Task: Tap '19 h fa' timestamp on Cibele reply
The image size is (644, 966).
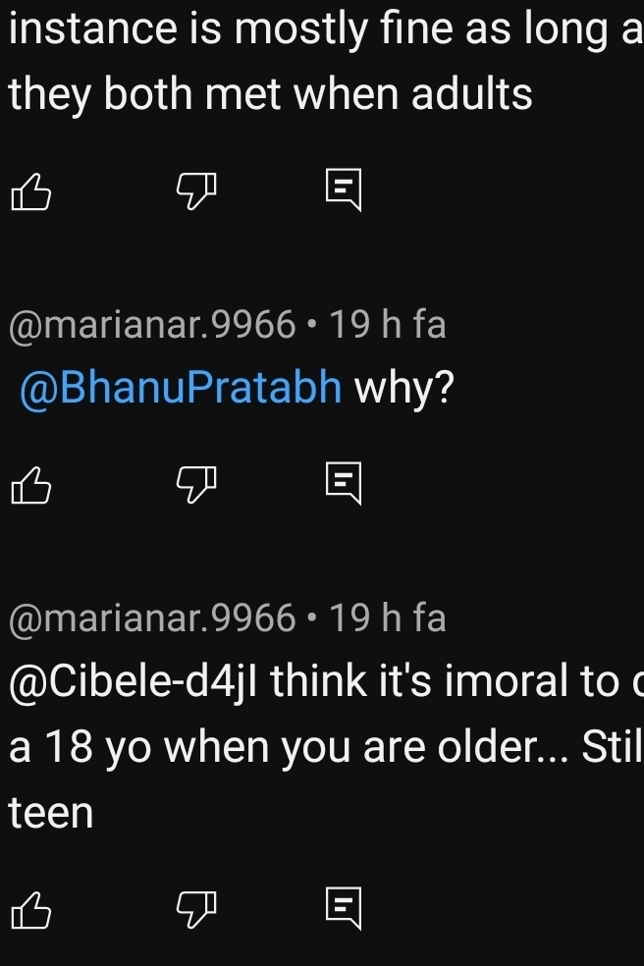Action: coord(387,618)
